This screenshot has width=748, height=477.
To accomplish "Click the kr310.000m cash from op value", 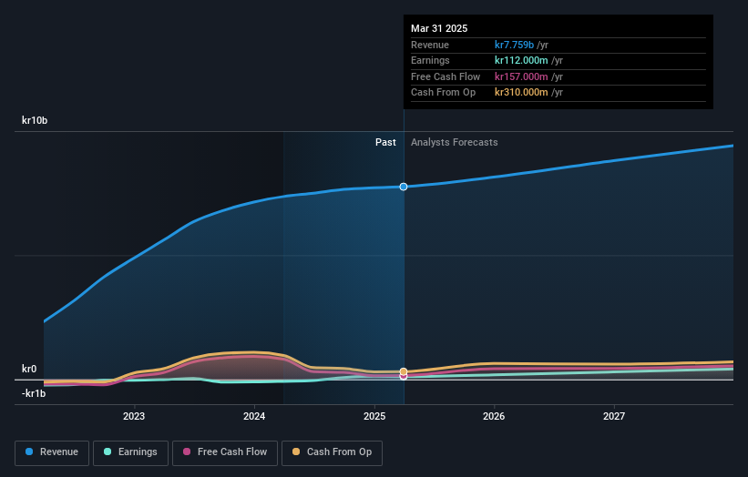I will click(x=521, y=93).
